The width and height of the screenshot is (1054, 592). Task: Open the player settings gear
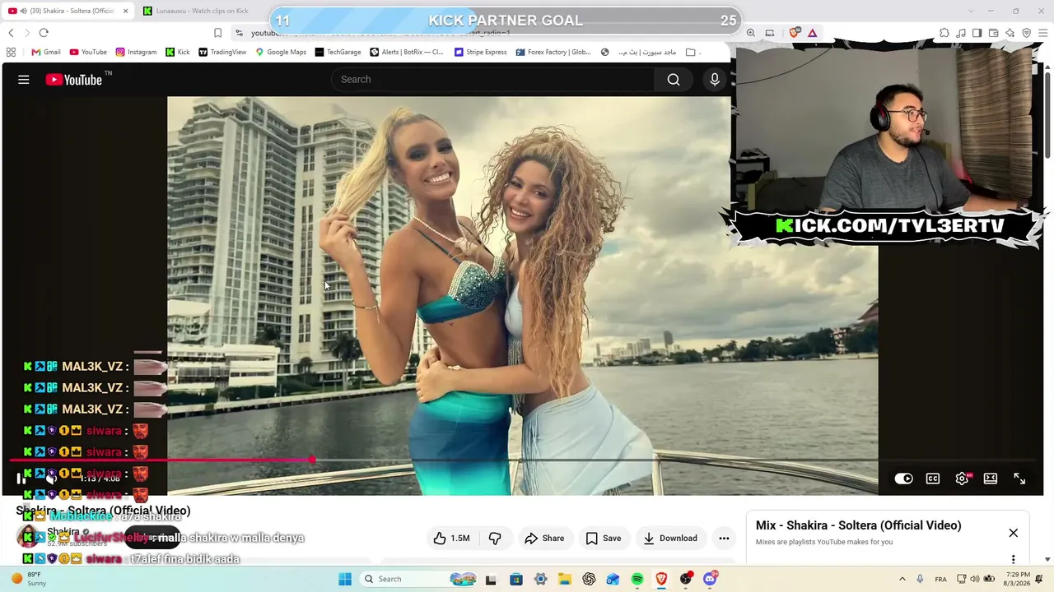962,479
